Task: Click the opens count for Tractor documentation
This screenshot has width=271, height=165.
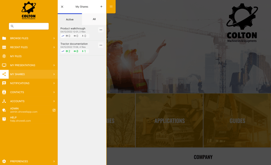Action: tap(68, 51)
